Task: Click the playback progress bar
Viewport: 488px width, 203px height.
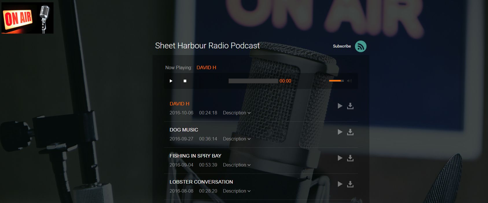Action: pos(253,81)
